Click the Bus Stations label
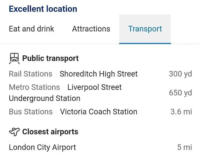This screenshot has height=160, width=201. (31, 112)
